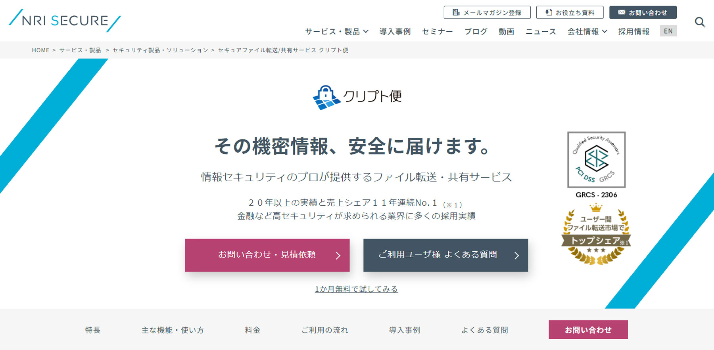Open search via magnifier icon
The image size is (714, 350).
click(x=700, y=22)
